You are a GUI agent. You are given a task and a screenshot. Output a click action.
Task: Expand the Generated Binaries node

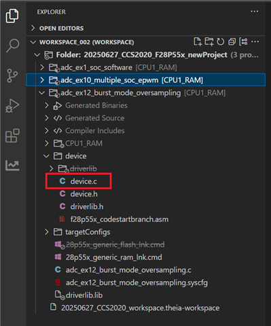pos(47,105)
